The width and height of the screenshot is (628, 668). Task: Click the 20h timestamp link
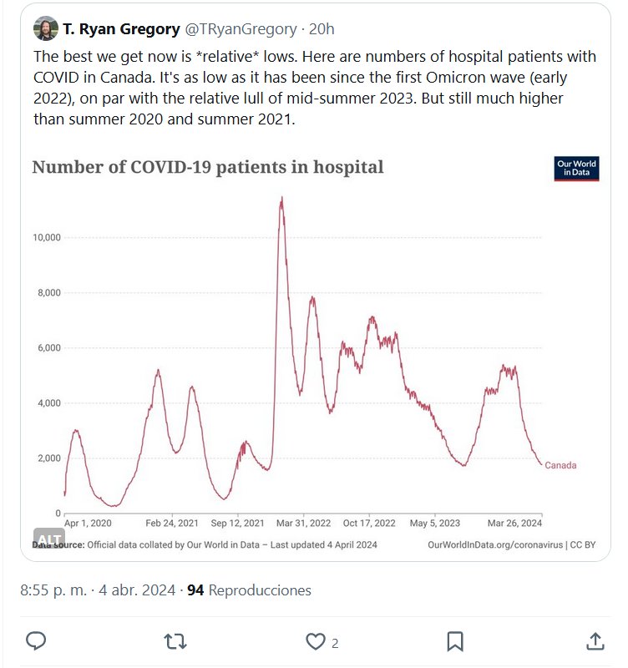[322, 29]
